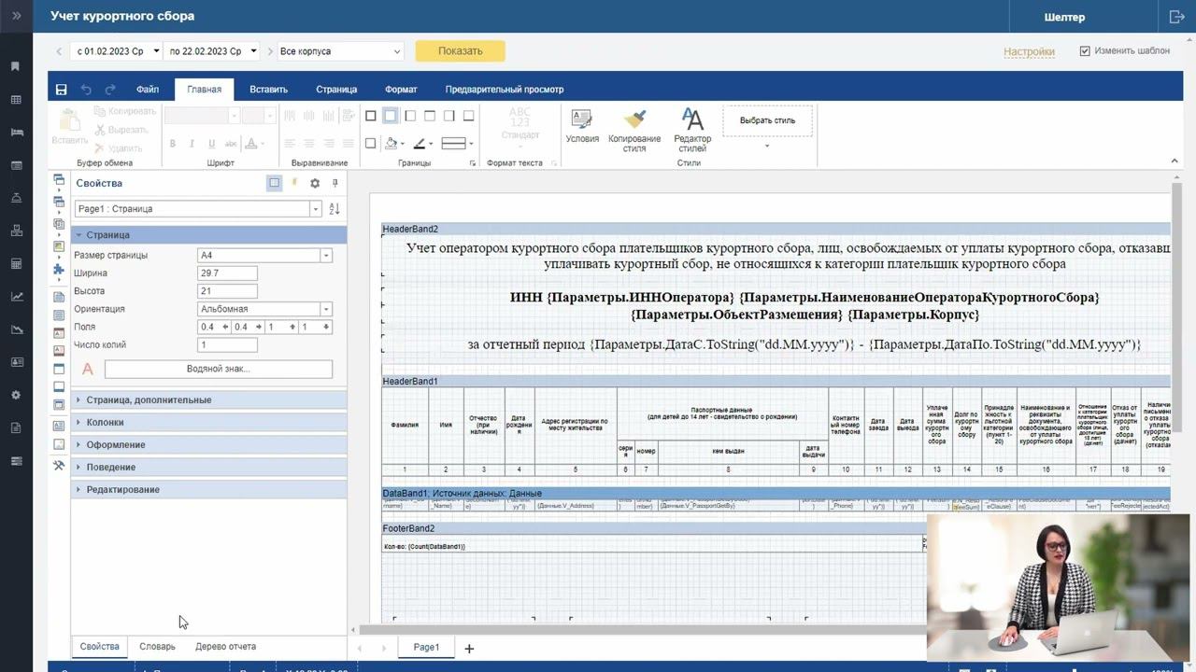Switch to the Вставить ribbon tab
Image resolution: width=1196 pixels, height=672 pixels.
(x=268, y=90)
